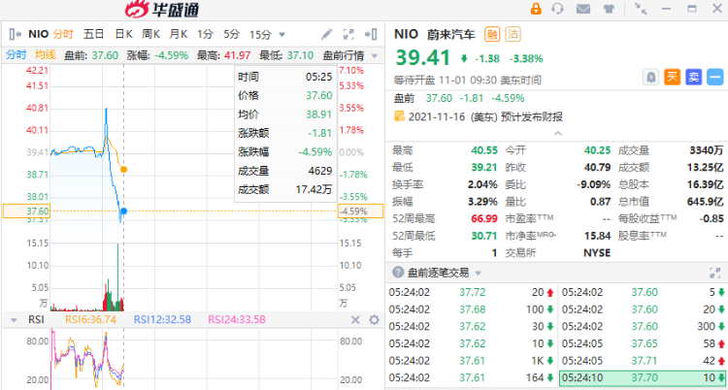Click the orange 买 buy button
Screen dimensions: 728x390
pyautogui.click(x=671, y=77)
